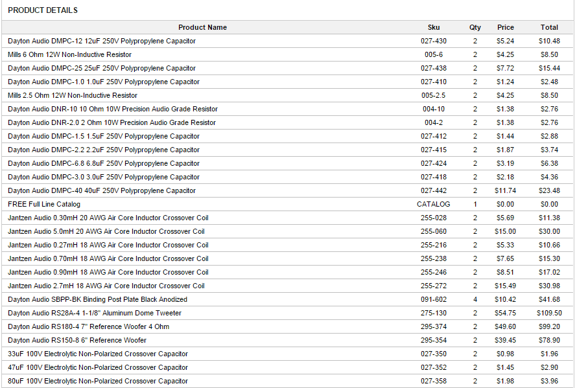Screen dimensions: 575x388
Task: Click the Total column header
Action: [549, 27]
